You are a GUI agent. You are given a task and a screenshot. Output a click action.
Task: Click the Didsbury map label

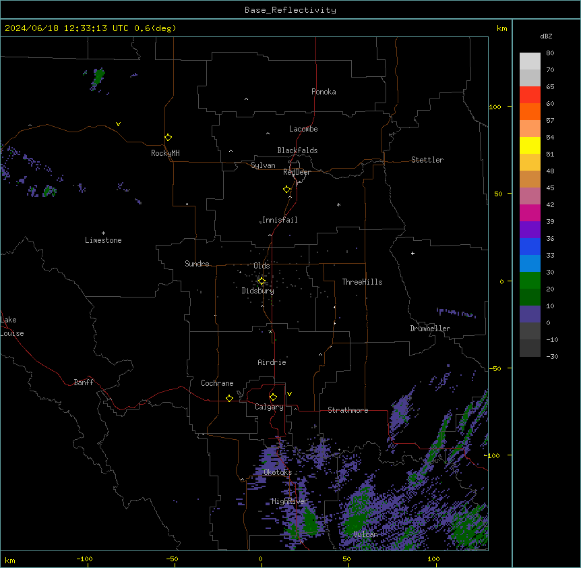tap(258, 291)
